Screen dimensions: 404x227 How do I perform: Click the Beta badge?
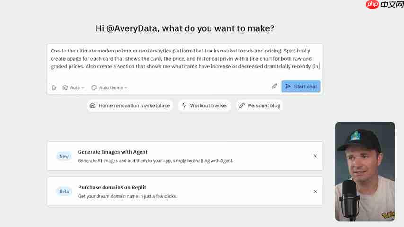pyautogui.click(x=64, y=192)
